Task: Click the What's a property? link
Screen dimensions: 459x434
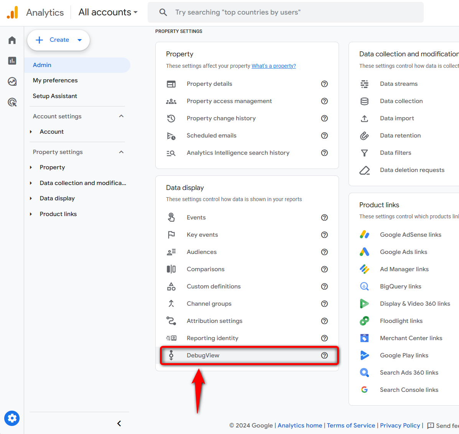Action: point(274,66)
